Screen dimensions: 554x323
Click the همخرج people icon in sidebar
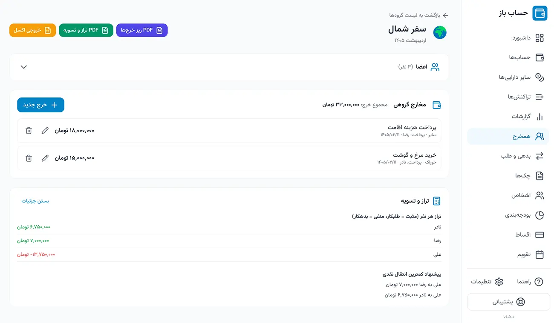(540, 136)
